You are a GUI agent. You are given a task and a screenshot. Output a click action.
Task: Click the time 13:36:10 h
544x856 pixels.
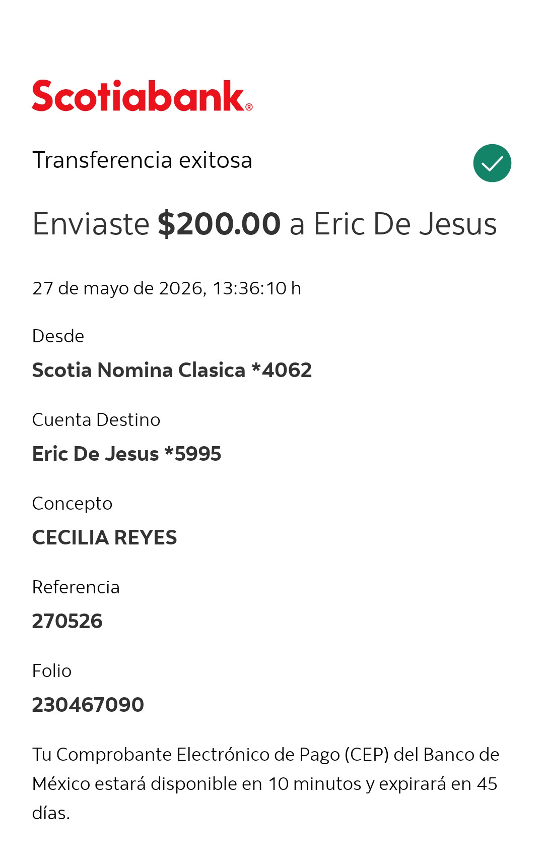coord(257,288)
